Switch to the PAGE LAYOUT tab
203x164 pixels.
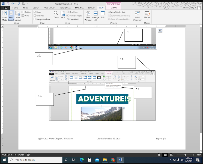coord(50,8)
